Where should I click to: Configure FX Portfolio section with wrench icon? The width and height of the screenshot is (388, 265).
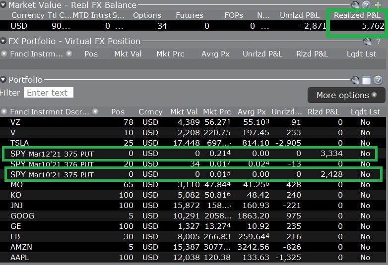tap(367, 41)
